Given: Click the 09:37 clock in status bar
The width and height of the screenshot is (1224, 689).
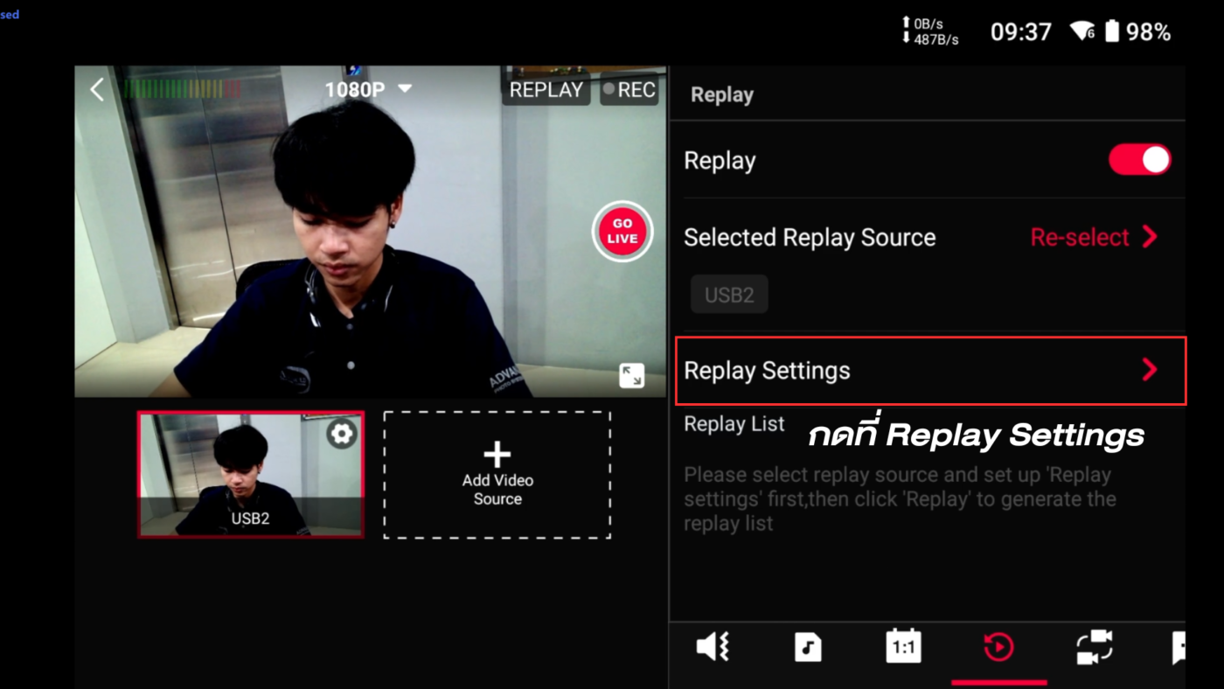Looking at the screenshot, I should [1020, 32].
